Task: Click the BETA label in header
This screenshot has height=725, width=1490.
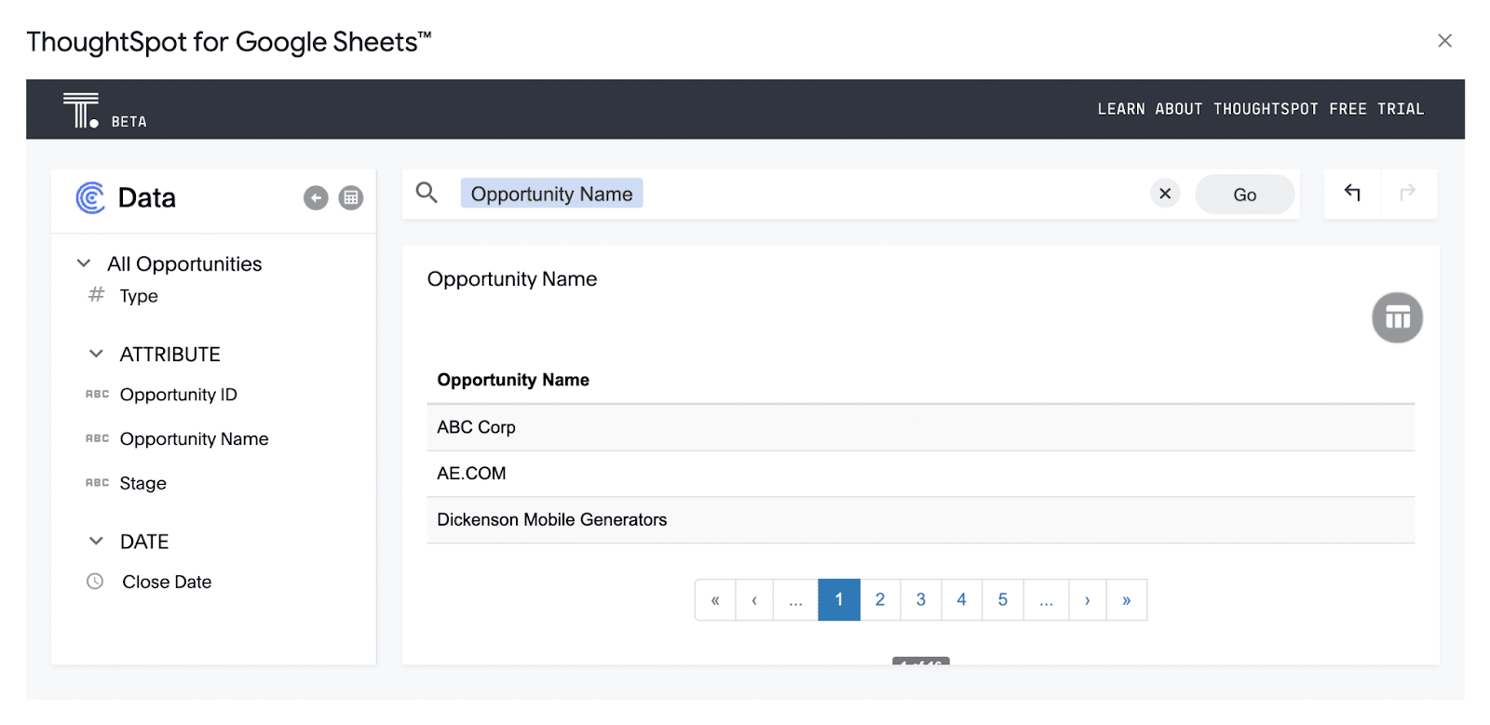Action: point(129,122)
